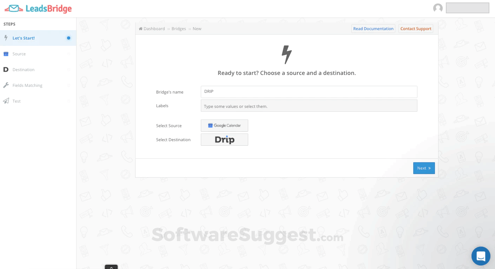Select the Let's Start lightning step icon
Screen dimensions: 495x269
6,38
